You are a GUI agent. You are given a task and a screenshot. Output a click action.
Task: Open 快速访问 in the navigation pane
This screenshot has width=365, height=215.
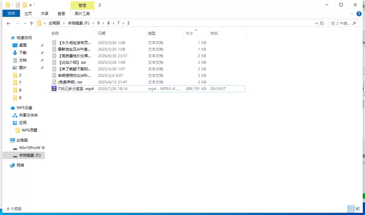click(x=24, y=38)
